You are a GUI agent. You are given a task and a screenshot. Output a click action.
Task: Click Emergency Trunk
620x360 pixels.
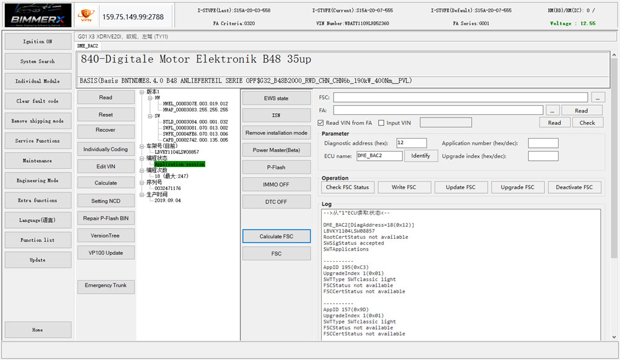pos(105,286)
